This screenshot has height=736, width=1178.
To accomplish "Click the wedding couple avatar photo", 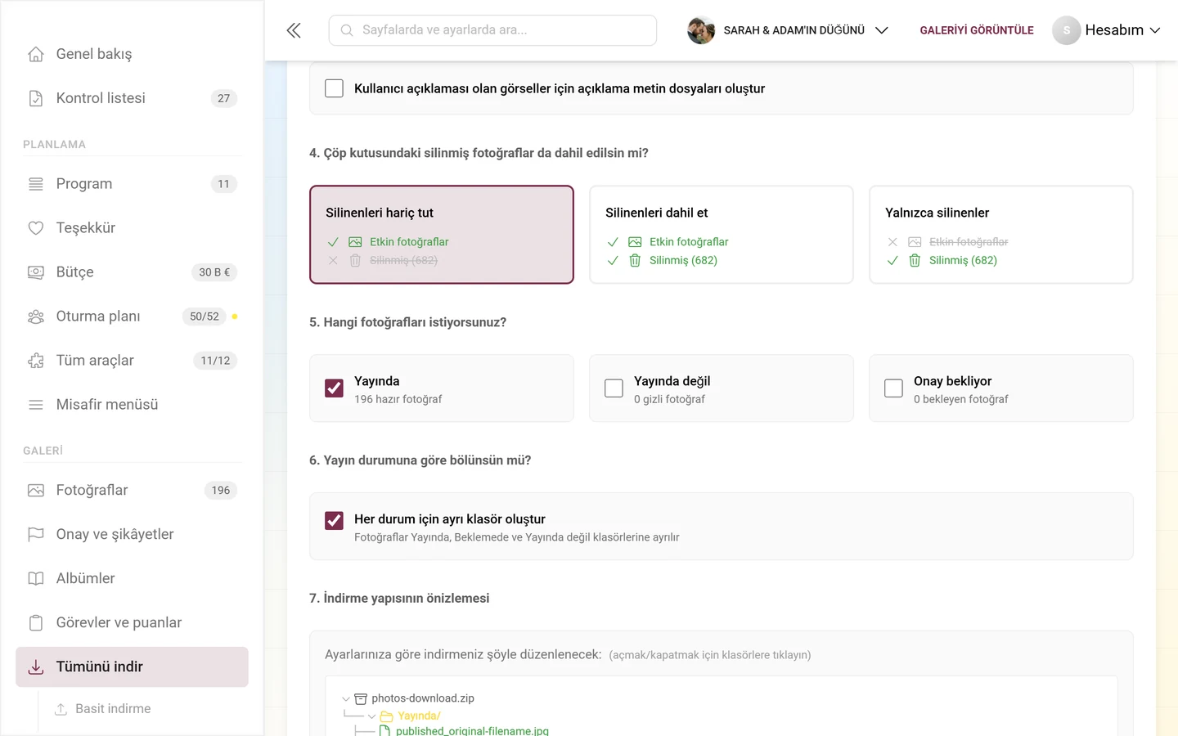I will pyautogui.click(x=701, y=30).
